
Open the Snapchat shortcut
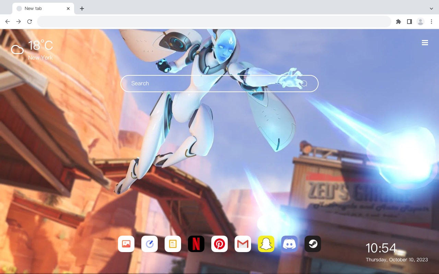click(266, 244)
